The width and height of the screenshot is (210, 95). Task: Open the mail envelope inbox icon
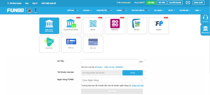point(188,3)
